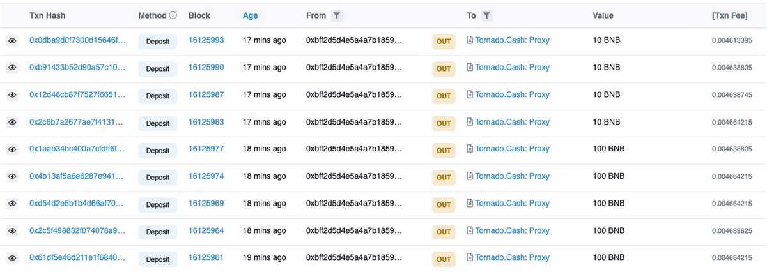Click Value column header
Viewport: 767px width, 272px height.
pos(603,15)
